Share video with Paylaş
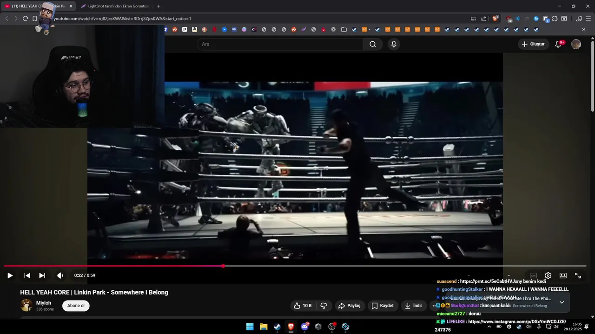The height and width of the screenshot is (334, 595). tap(349, 306)
